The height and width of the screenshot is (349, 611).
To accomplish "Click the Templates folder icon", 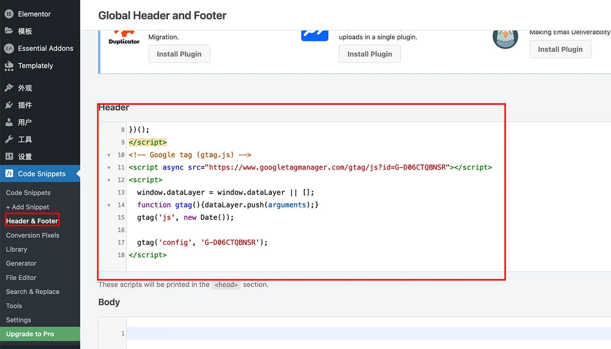I will pos(9,31).
